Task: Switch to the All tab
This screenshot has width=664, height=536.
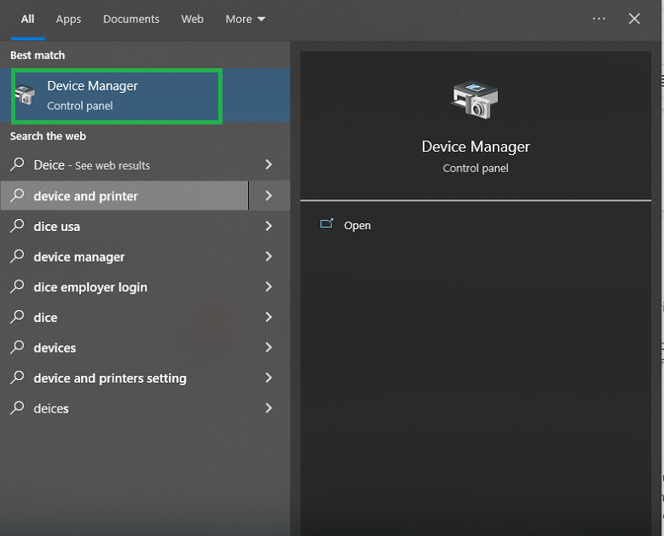Action: coord(27,19)
